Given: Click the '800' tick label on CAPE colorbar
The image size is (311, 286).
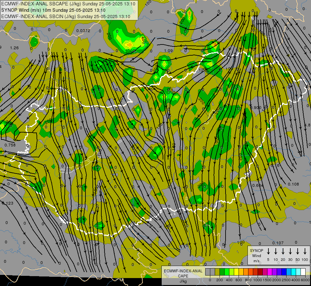Looking at the screenshot, I should pos(248,280).
